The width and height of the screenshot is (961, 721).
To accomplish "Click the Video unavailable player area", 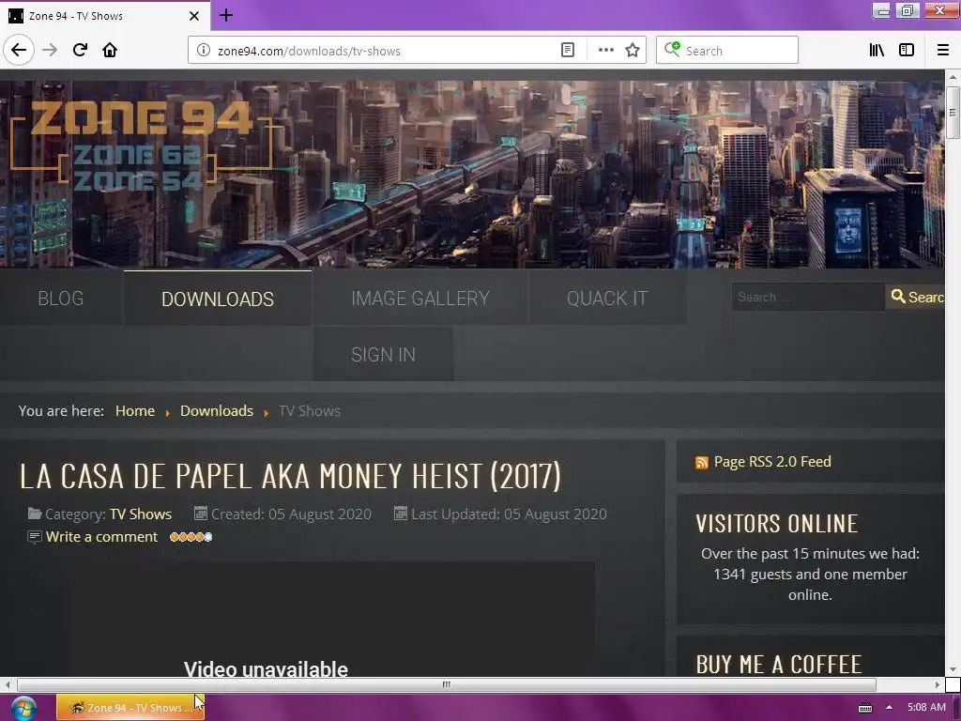I will tap(331, 620).
